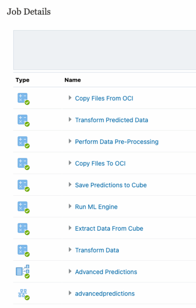This screenshot has width=196, height=308.
Task: Open the Extract Data From Cube link
Action: pos(109,228)
